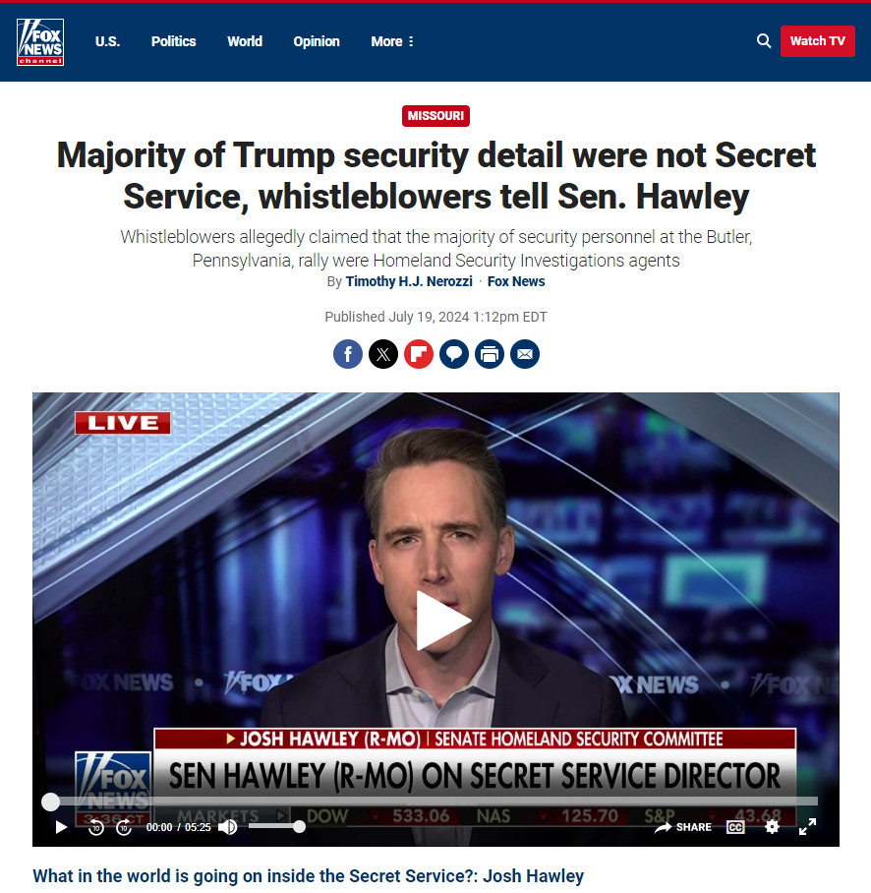Expand the More navigation menu

pos(392,41)
